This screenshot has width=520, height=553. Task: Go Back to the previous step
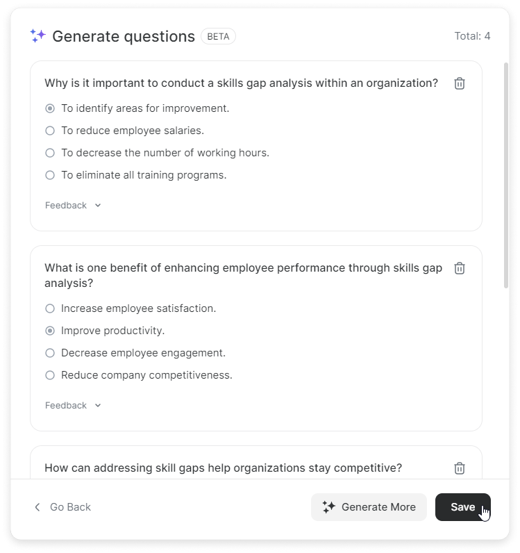(x=70, y=507)
